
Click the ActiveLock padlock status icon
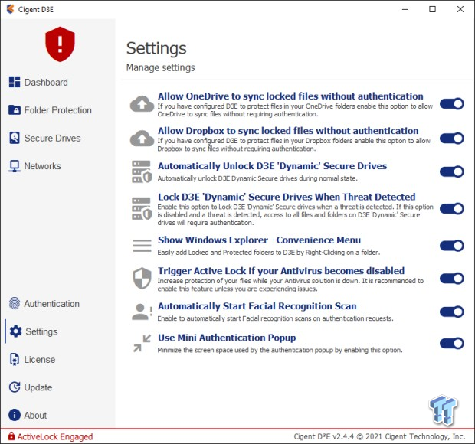click(11, 436)
